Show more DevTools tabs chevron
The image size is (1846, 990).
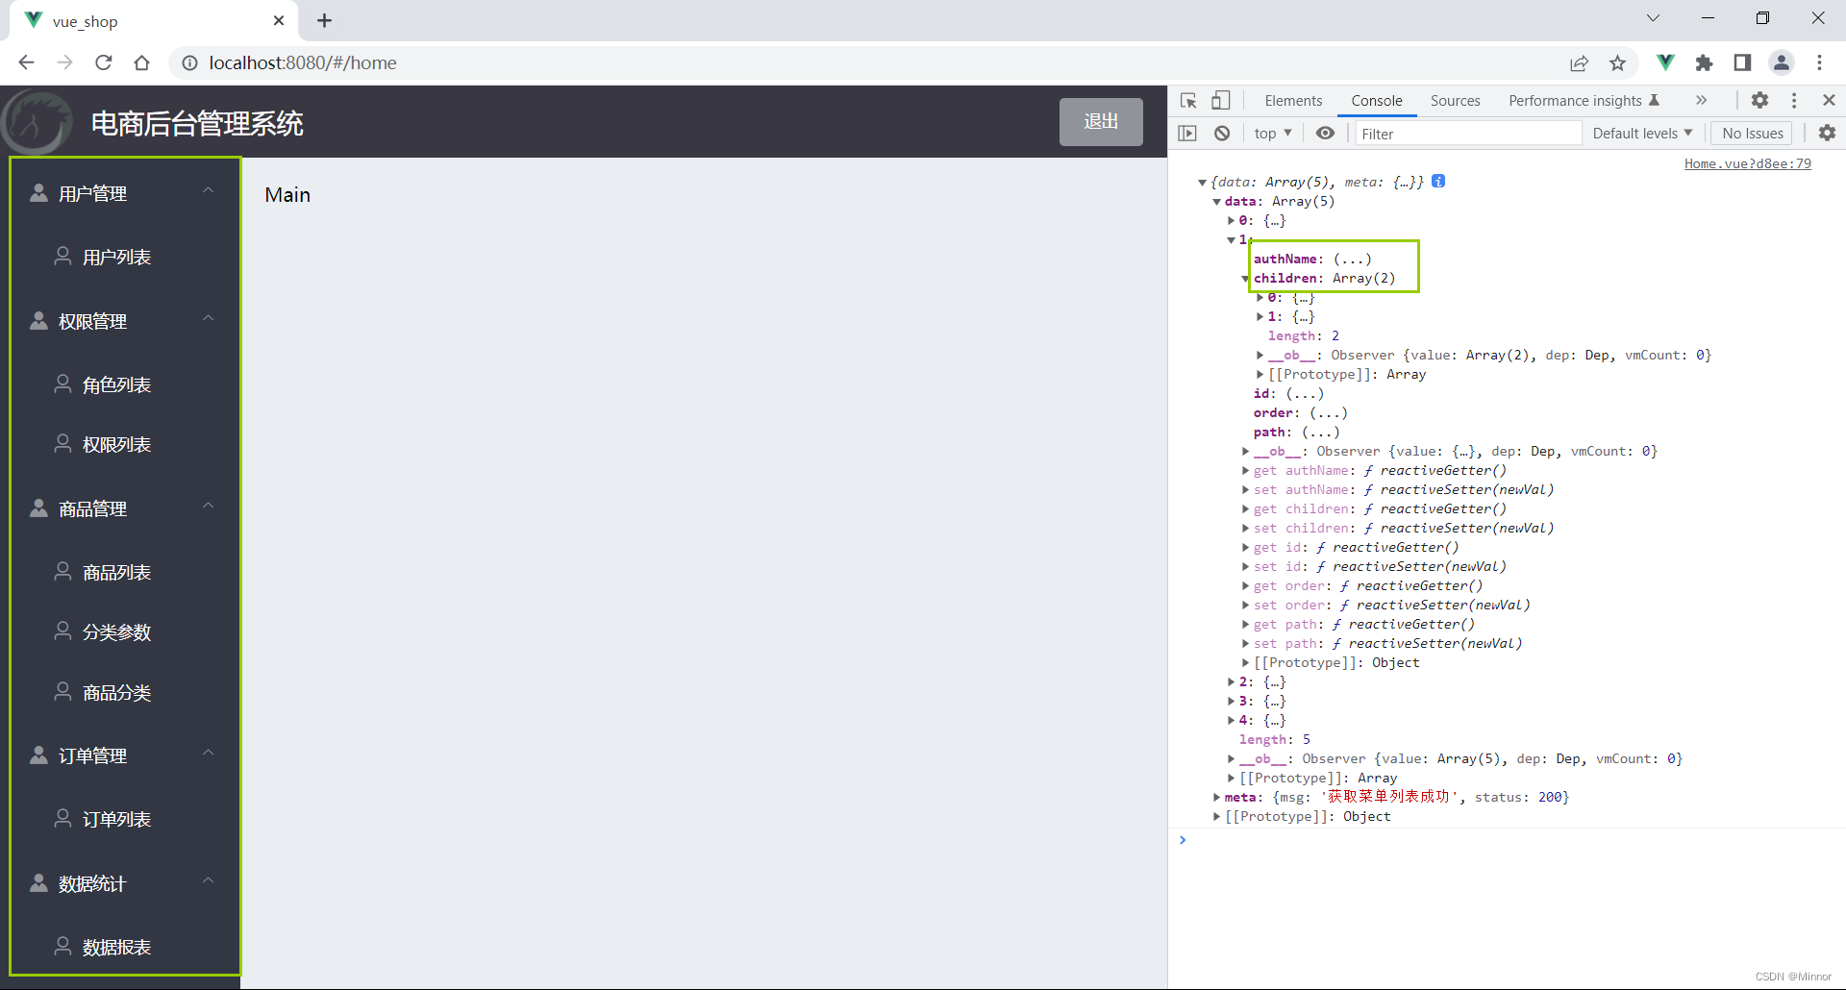[1701, 100]
